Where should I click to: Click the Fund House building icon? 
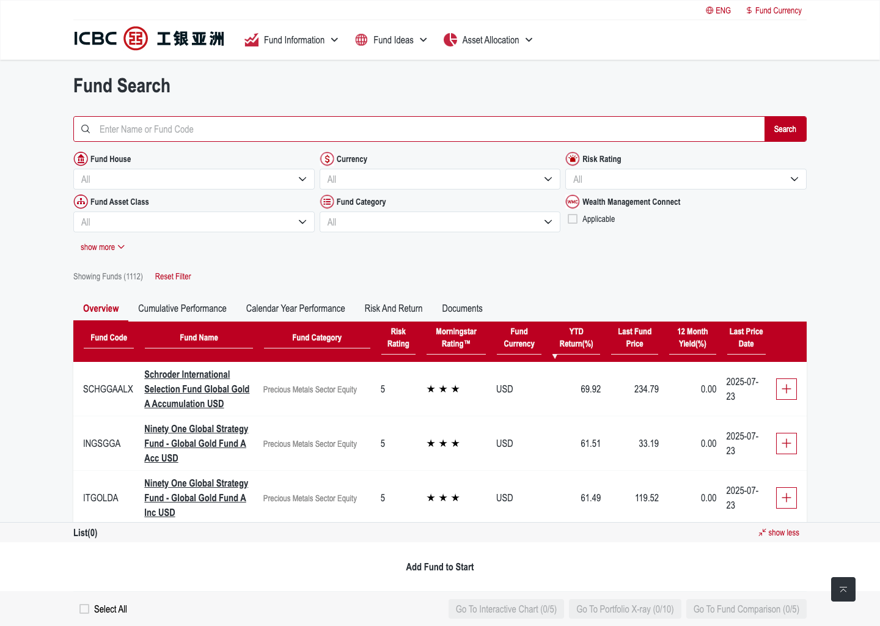[x=81, y=159]
